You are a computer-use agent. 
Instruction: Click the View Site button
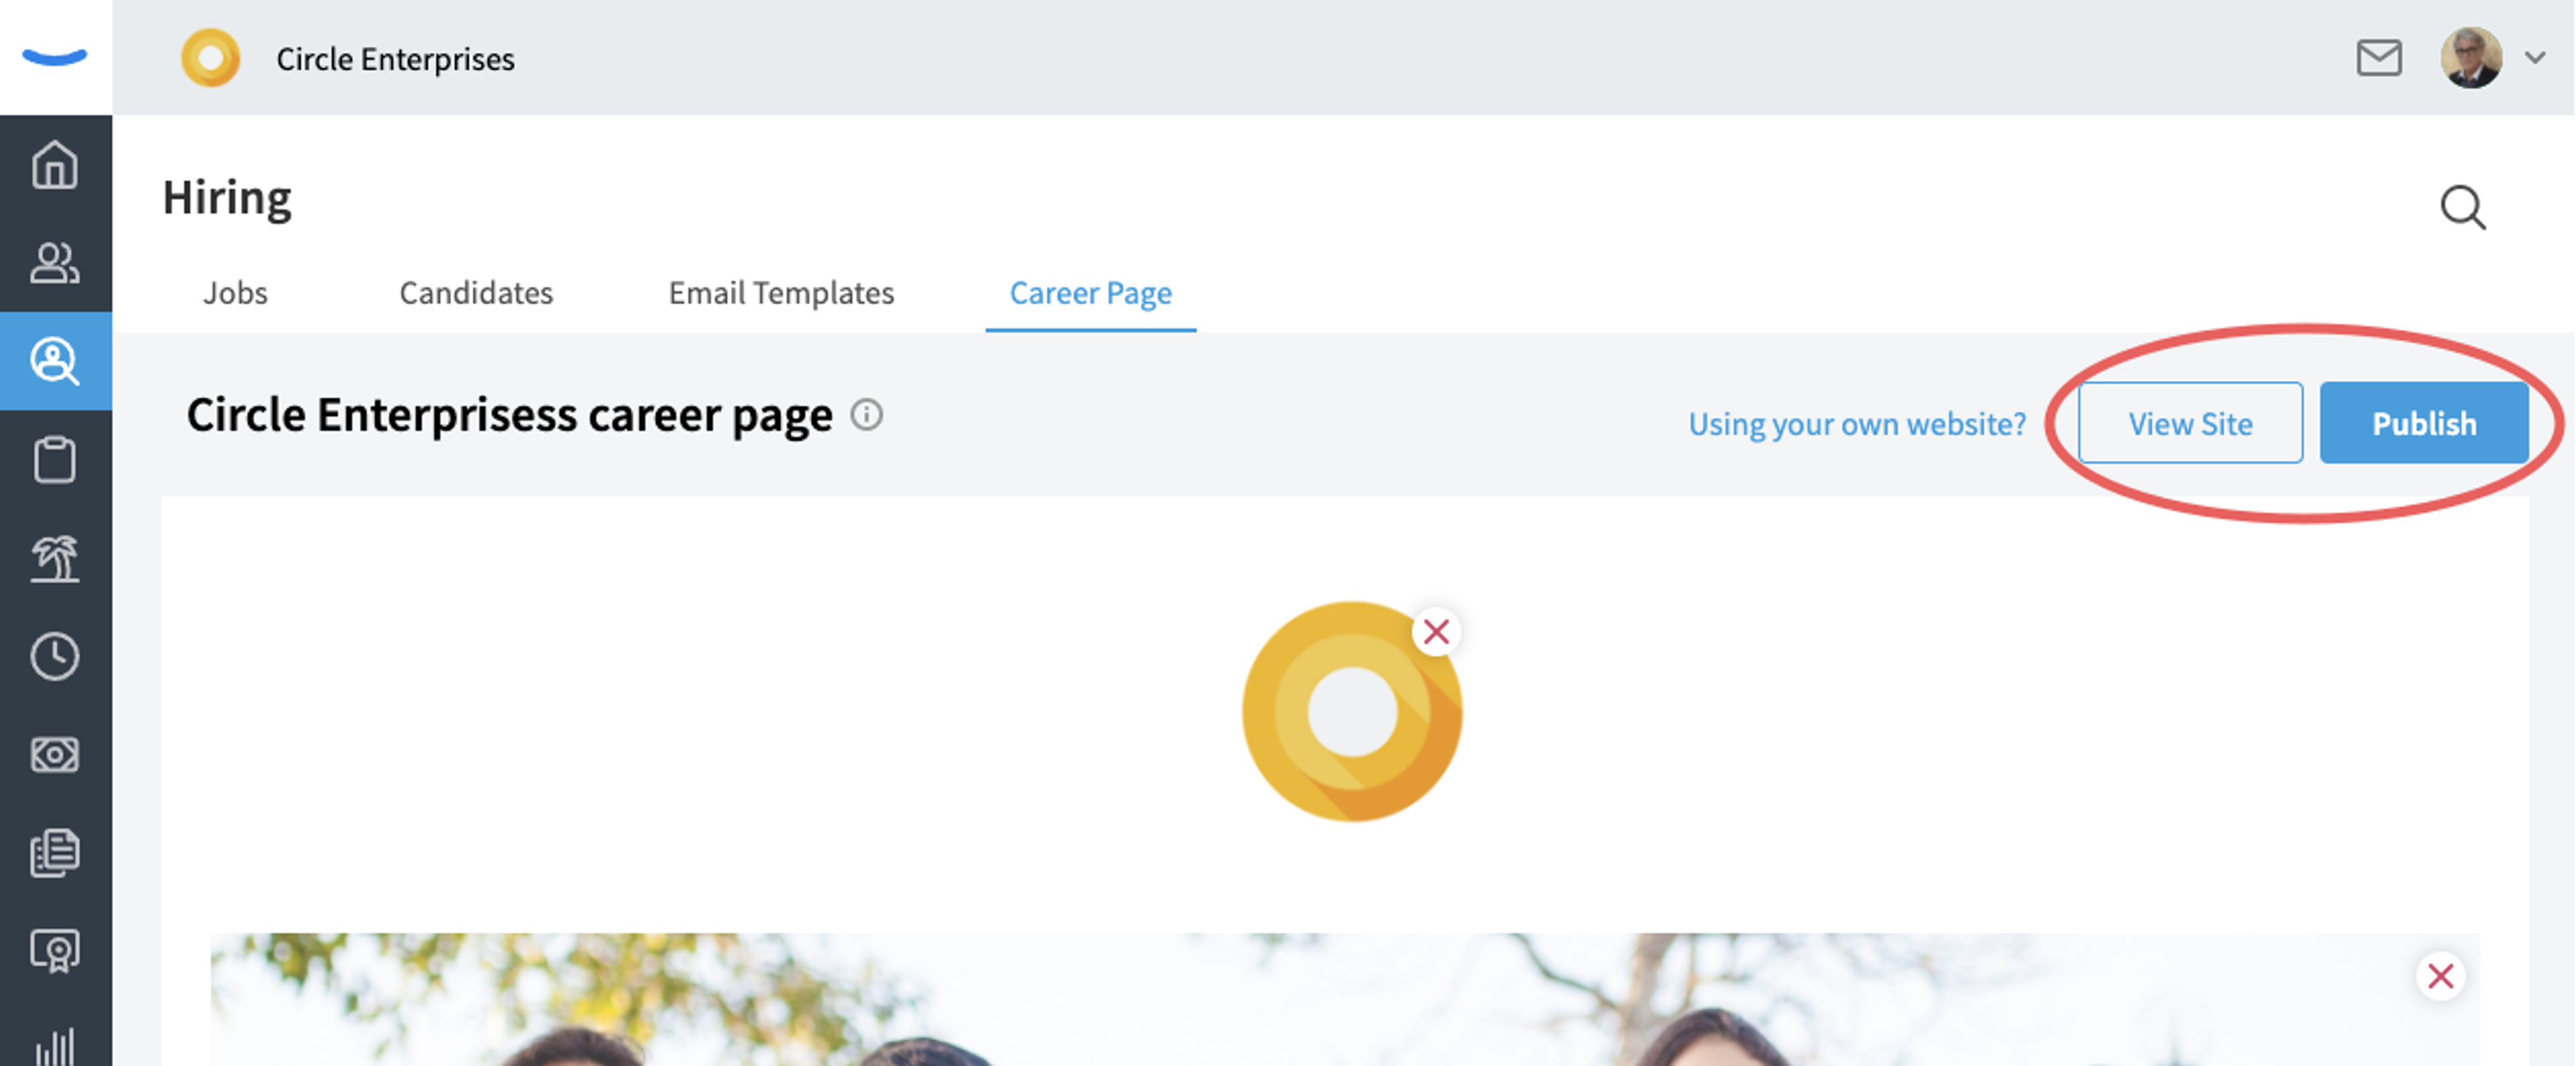point(2190,423)
